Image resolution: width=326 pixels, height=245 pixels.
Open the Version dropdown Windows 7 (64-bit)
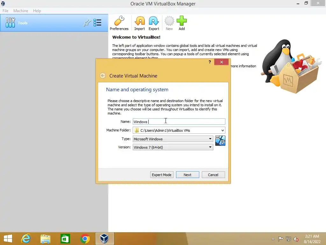pyautogui.click(x=173, y=147)
